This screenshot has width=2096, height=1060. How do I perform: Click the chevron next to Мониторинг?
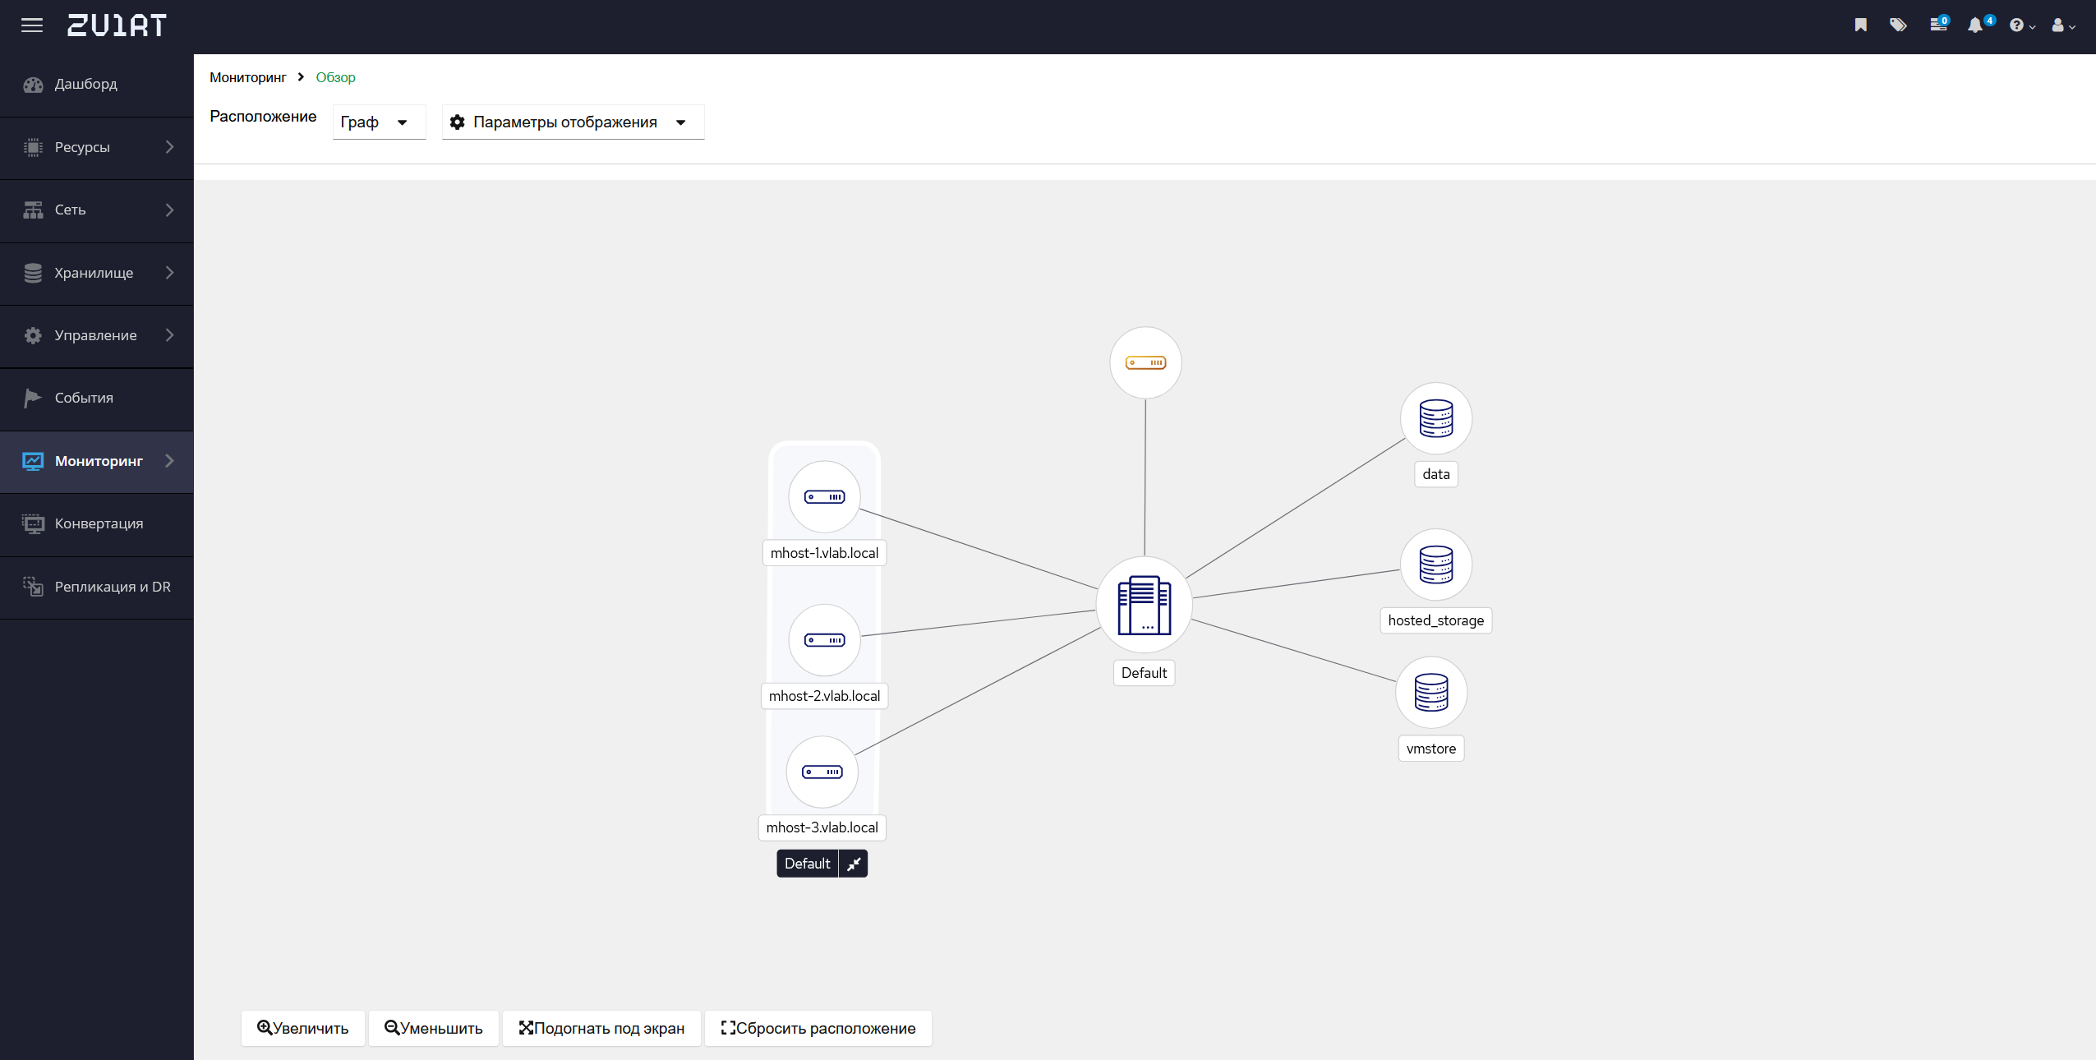pyautogui.click(x=170, y=461)
